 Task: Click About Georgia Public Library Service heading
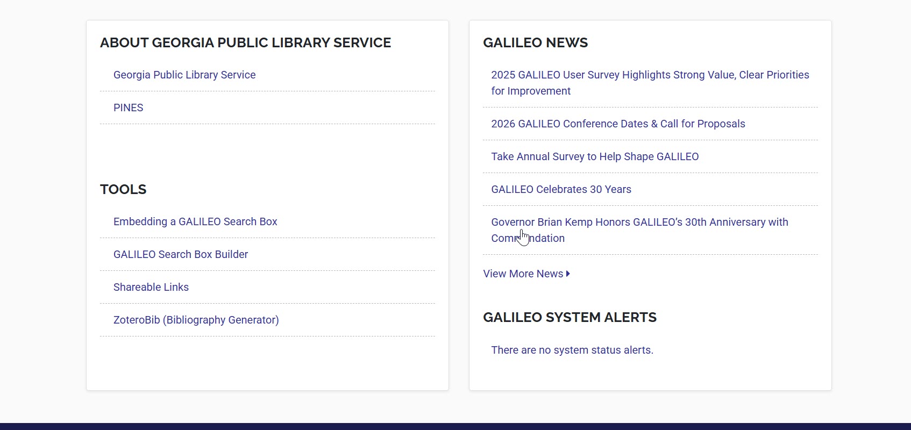coord(245,43)
